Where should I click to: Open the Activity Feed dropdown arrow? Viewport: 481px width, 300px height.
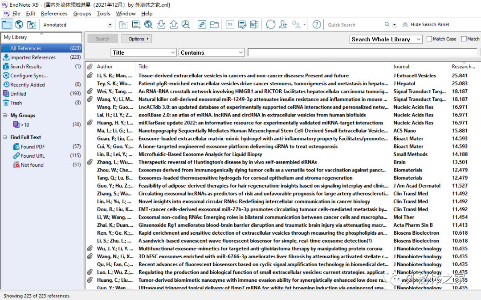pyautogui.click(x=304, y=24)
